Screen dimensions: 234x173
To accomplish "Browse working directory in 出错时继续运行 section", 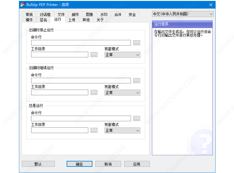I will click(x=94, y=93).
